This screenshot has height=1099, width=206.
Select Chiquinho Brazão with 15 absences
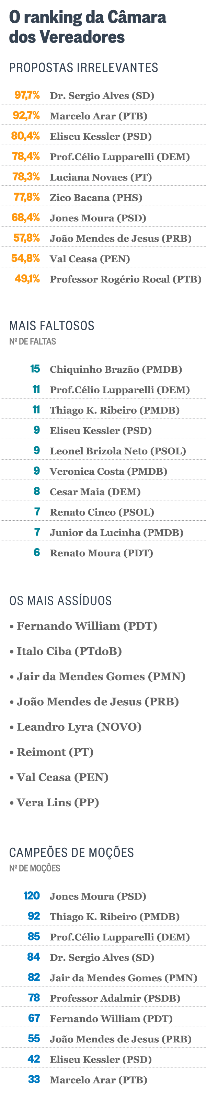pos(116,369)
